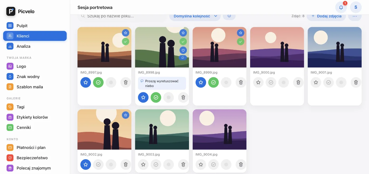Screen dimensions: 369x174
Task: Open Szablon maila in the sidebar
Action: pos(35,87)
